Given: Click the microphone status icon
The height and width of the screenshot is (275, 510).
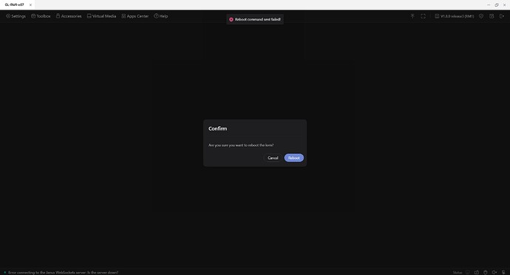Looking at the screenshot, I should tap(503, 272).
